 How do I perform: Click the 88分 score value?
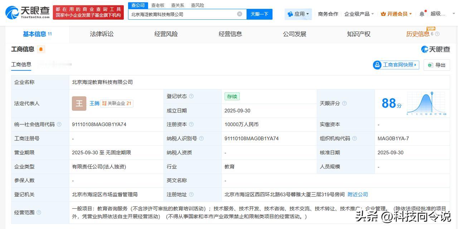tap(391, 103)
